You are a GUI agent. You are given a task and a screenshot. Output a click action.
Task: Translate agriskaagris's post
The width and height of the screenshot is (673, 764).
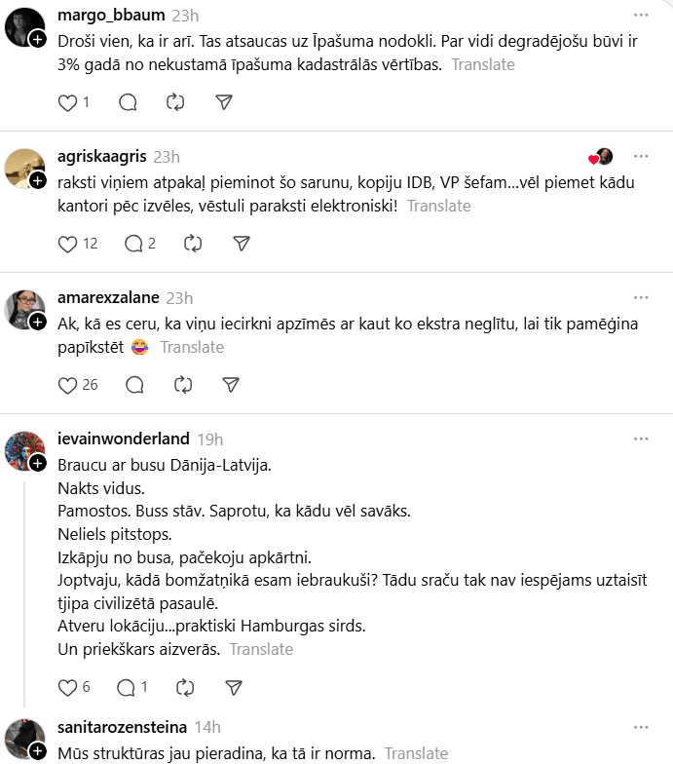coord(438,206)
